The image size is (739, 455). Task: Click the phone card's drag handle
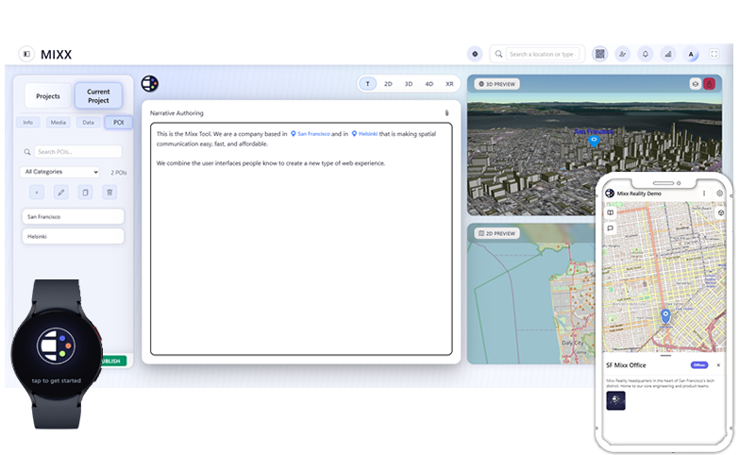(665, 356)
